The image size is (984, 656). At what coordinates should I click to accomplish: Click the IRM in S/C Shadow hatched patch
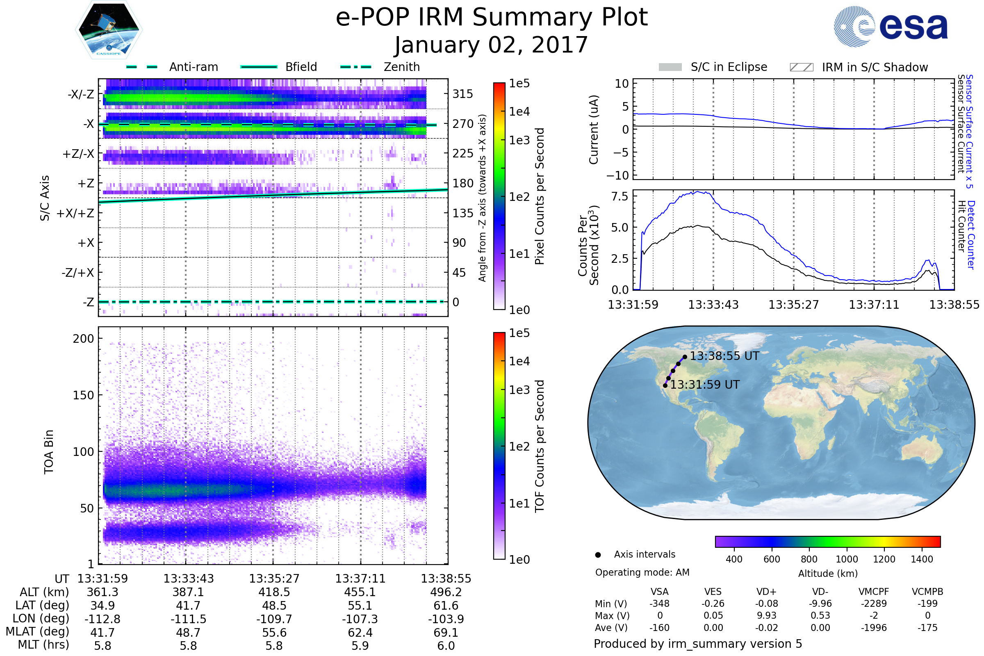801,67
